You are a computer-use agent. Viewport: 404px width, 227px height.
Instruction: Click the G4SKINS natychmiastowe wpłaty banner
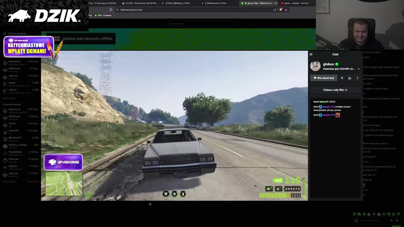point(28,47)
